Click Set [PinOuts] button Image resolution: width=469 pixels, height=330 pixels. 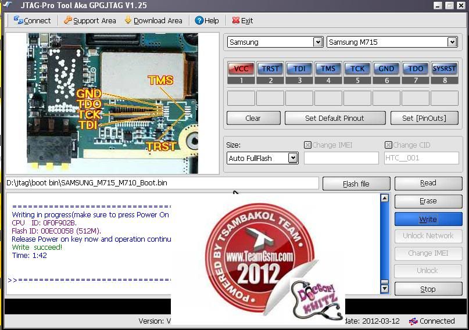click(x=424, y=118)
